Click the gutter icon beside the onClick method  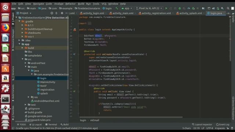tap(74, 91)
